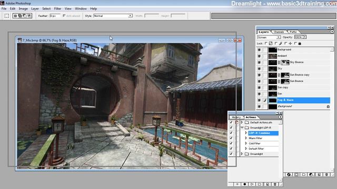Viewport: 337px width, 189px height.
Task: Open the Opacity slider arrow
Action: [x=304, y=37]
